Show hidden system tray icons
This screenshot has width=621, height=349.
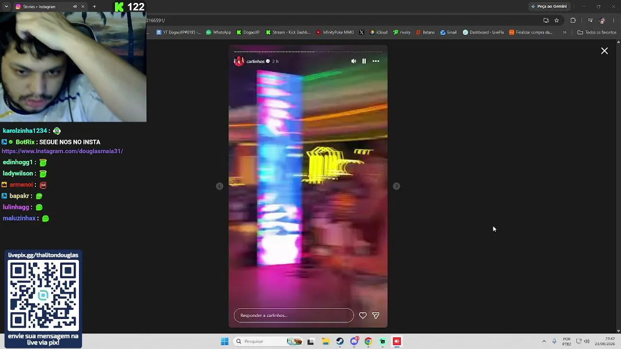[544, 341]
